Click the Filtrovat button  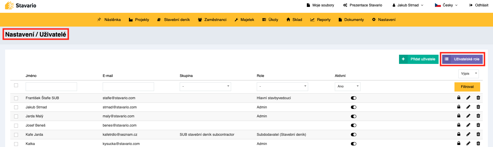[x=467, y=87]
